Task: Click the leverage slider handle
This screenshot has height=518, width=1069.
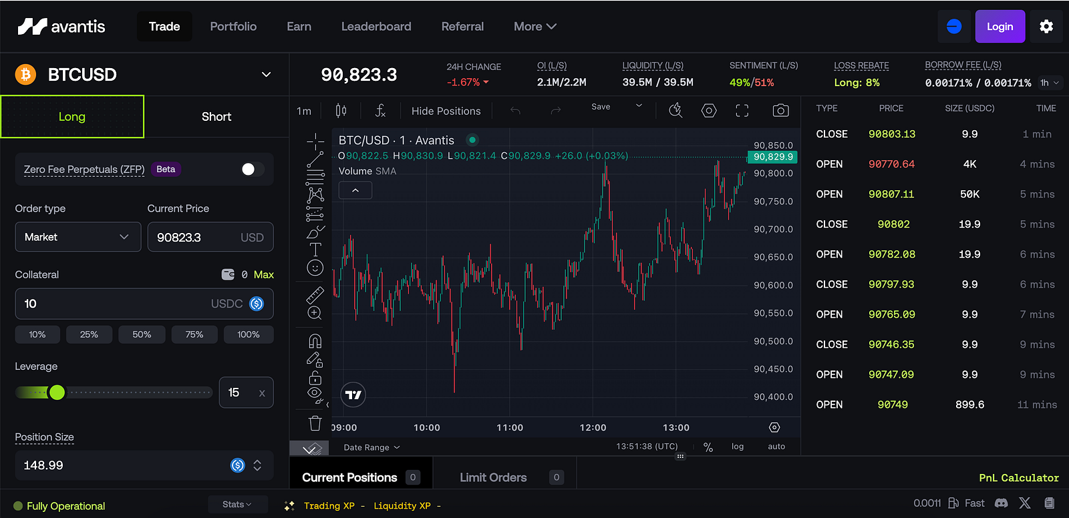Action: point(57,393)
